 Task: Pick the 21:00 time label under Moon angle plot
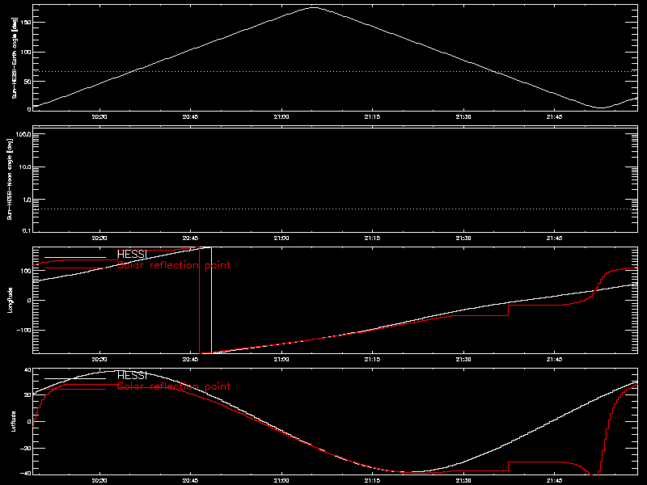click(x=281, y=238)
